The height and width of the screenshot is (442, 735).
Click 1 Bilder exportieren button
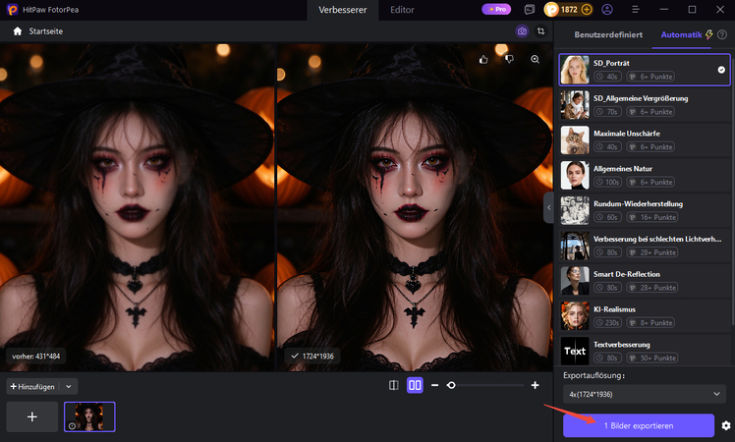(x=639, y=425)
